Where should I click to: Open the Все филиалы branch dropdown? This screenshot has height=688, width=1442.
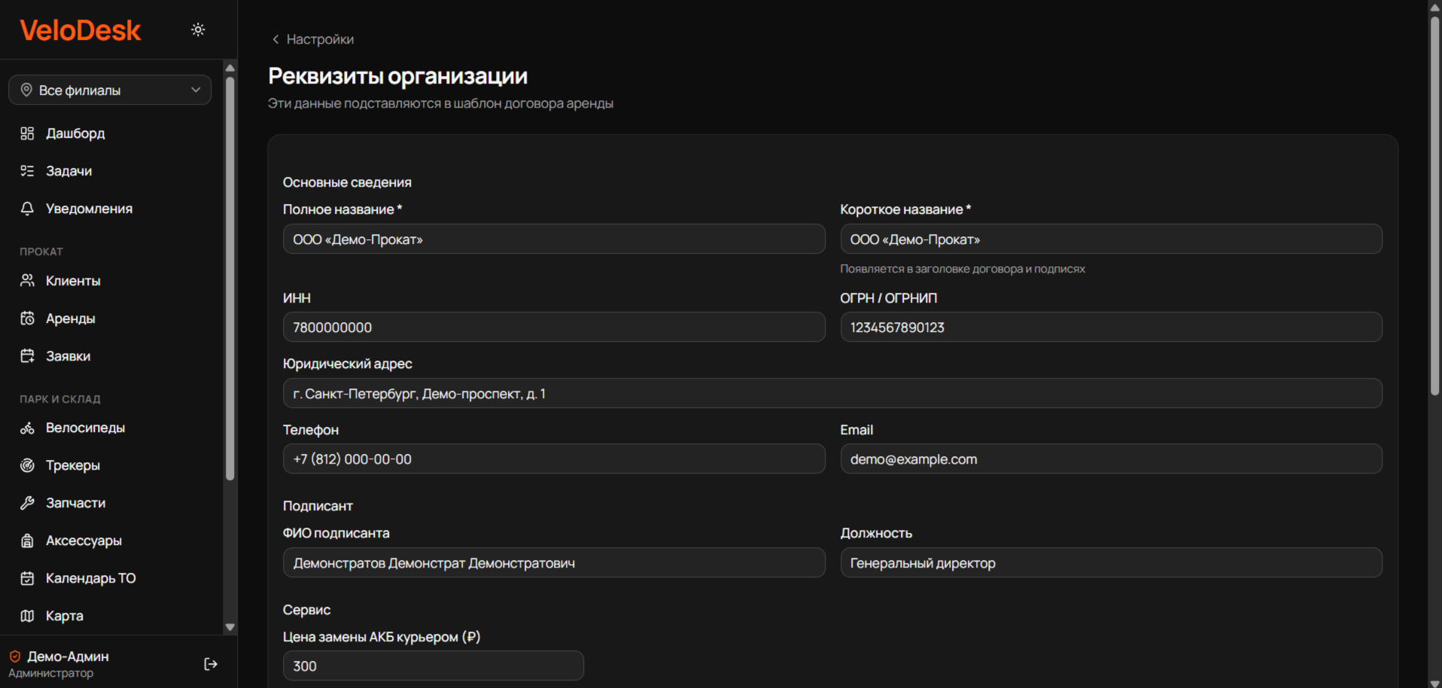tap(110, 90)
